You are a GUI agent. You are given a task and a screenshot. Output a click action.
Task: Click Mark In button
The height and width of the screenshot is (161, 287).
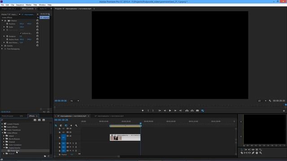coord(148,110)
